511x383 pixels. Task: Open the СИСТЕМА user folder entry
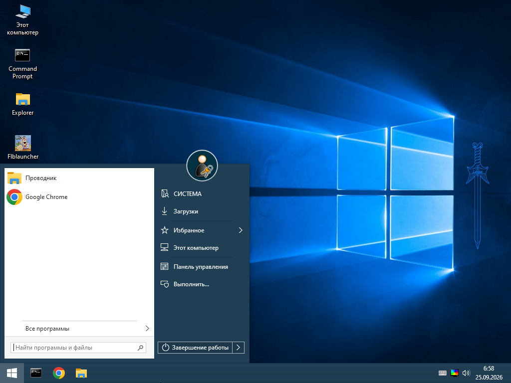click(202, 194)
